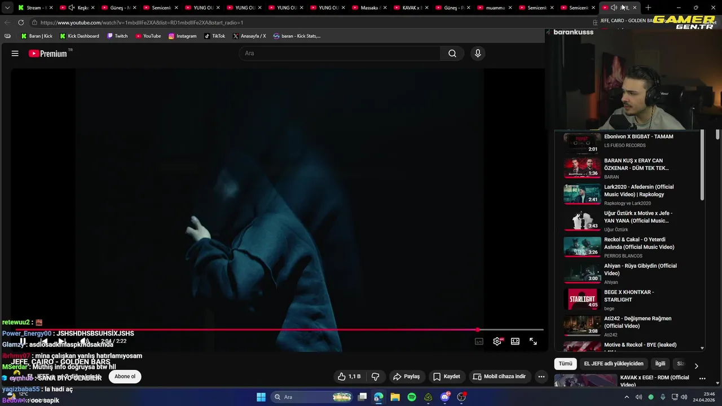Enter fullscreen mode on the video
Viewport: 722px width, 406px height.
point(533,341)
